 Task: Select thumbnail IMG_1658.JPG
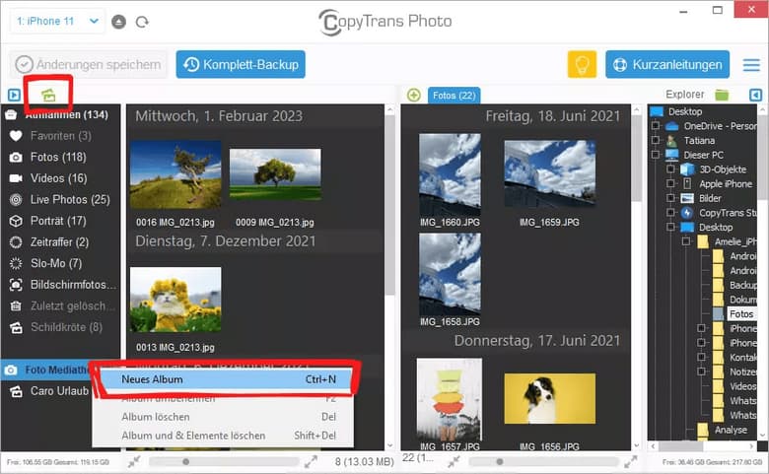click(450, 274)
